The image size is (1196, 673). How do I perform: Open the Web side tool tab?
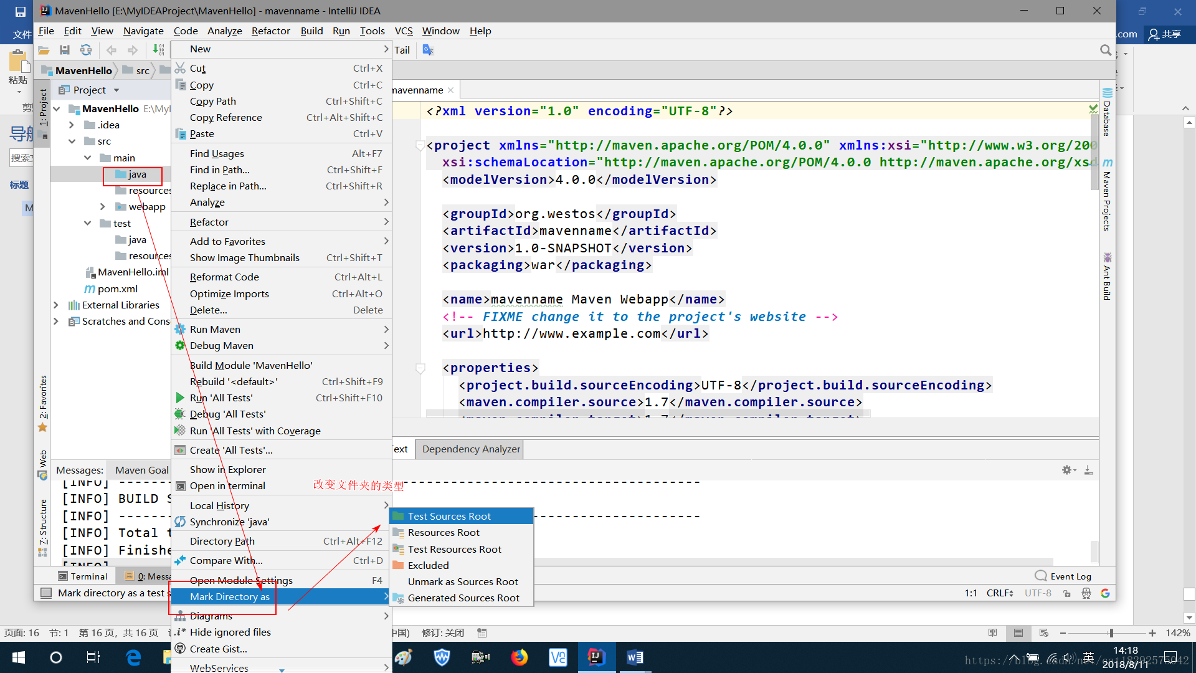[x=43, y=465]
